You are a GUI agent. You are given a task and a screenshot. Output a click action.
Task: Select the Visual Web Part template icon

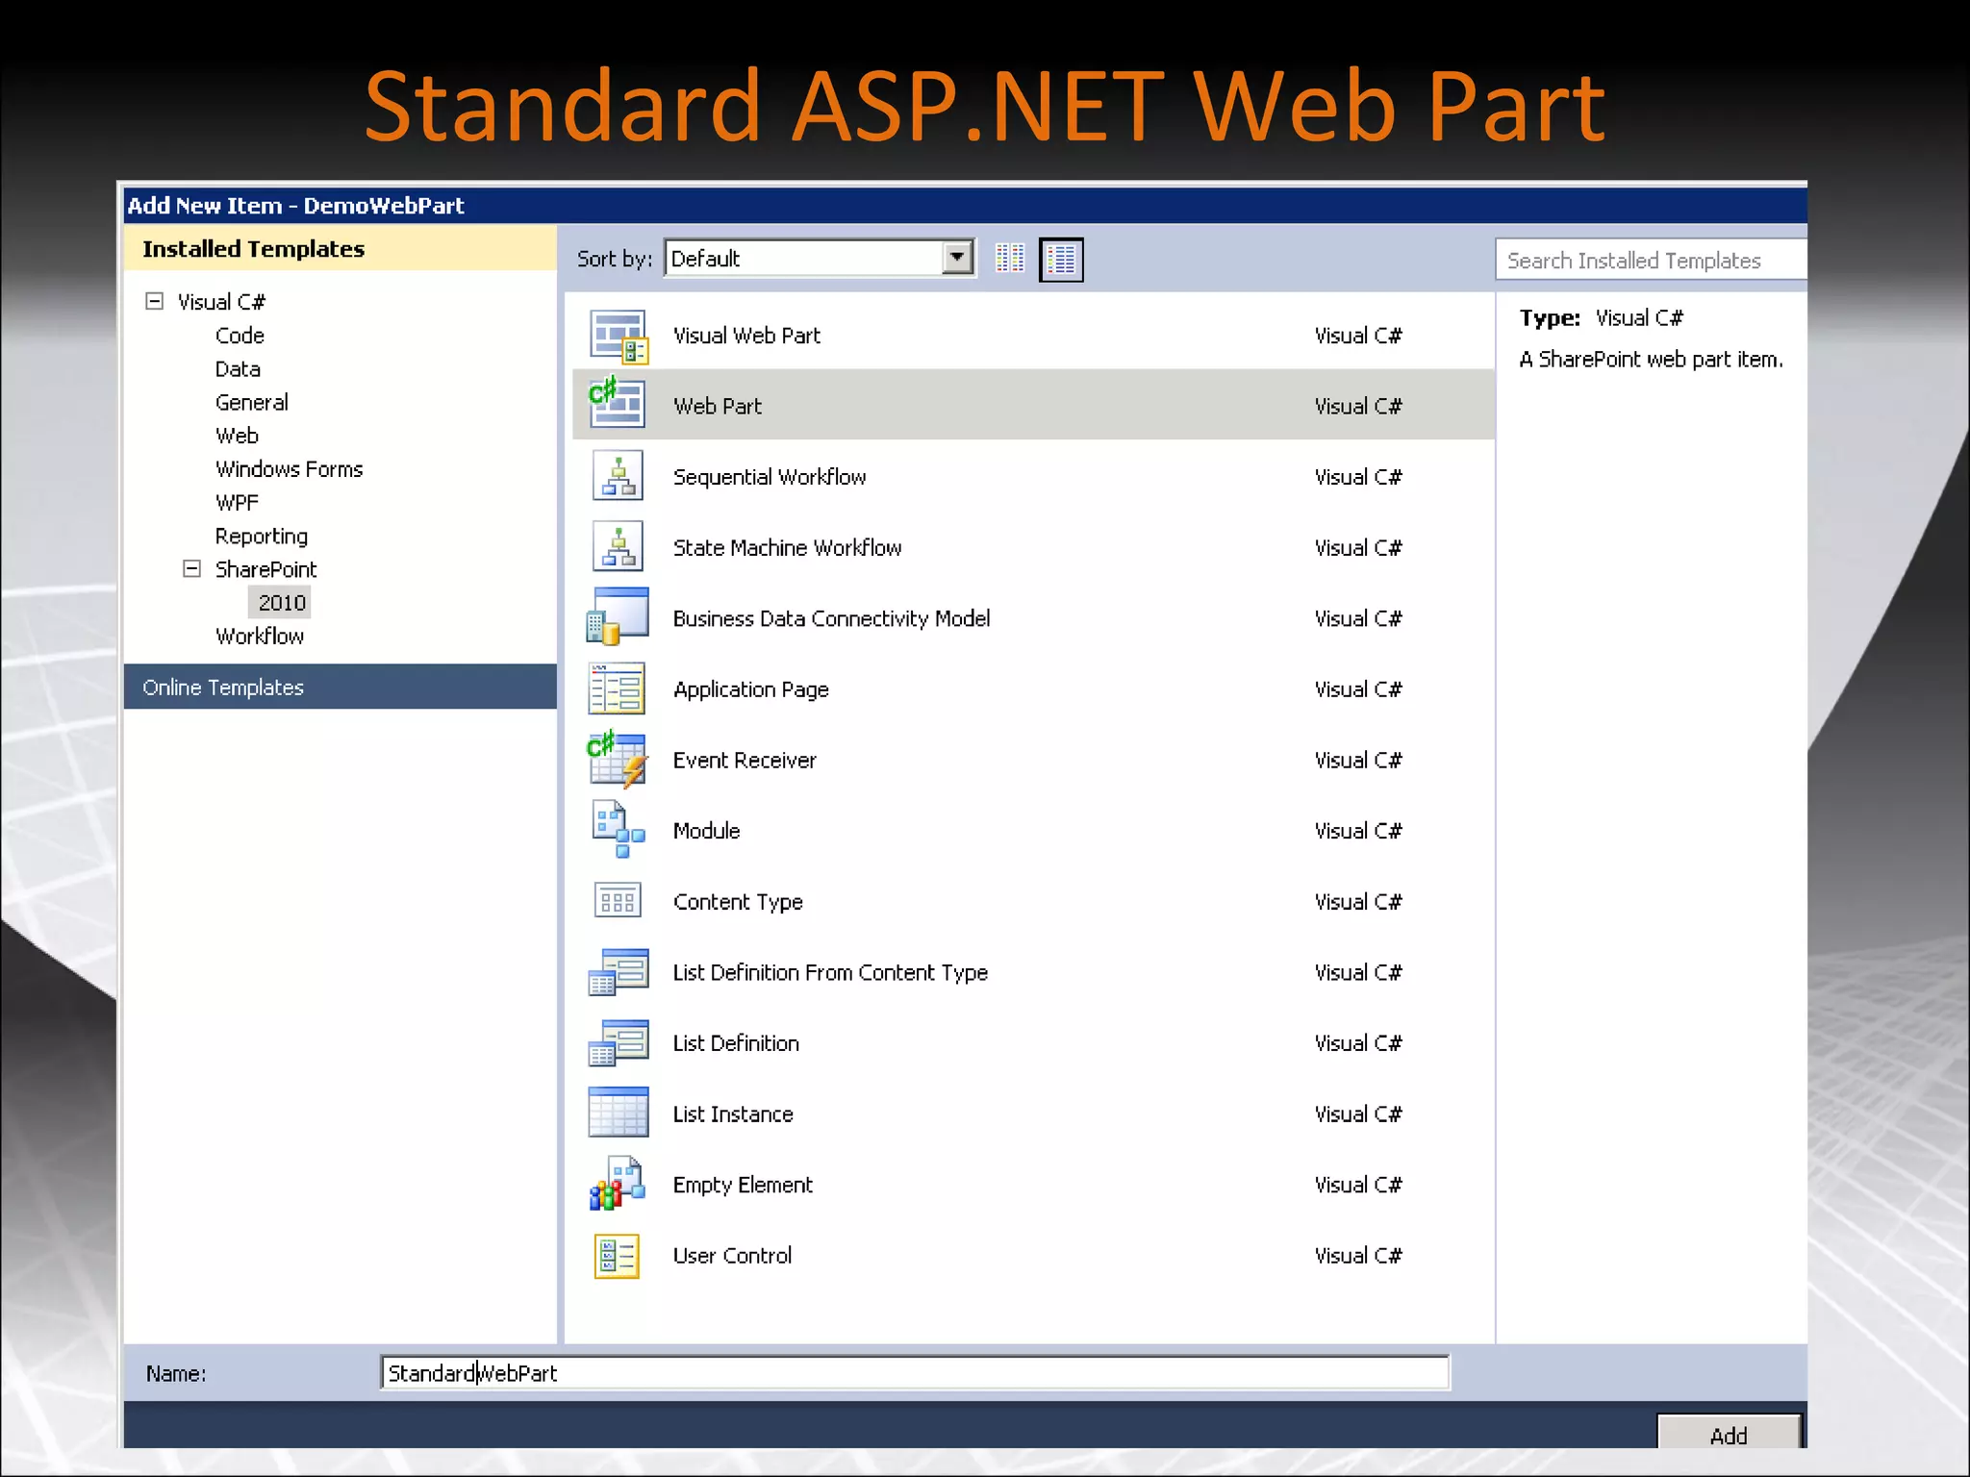619,337
